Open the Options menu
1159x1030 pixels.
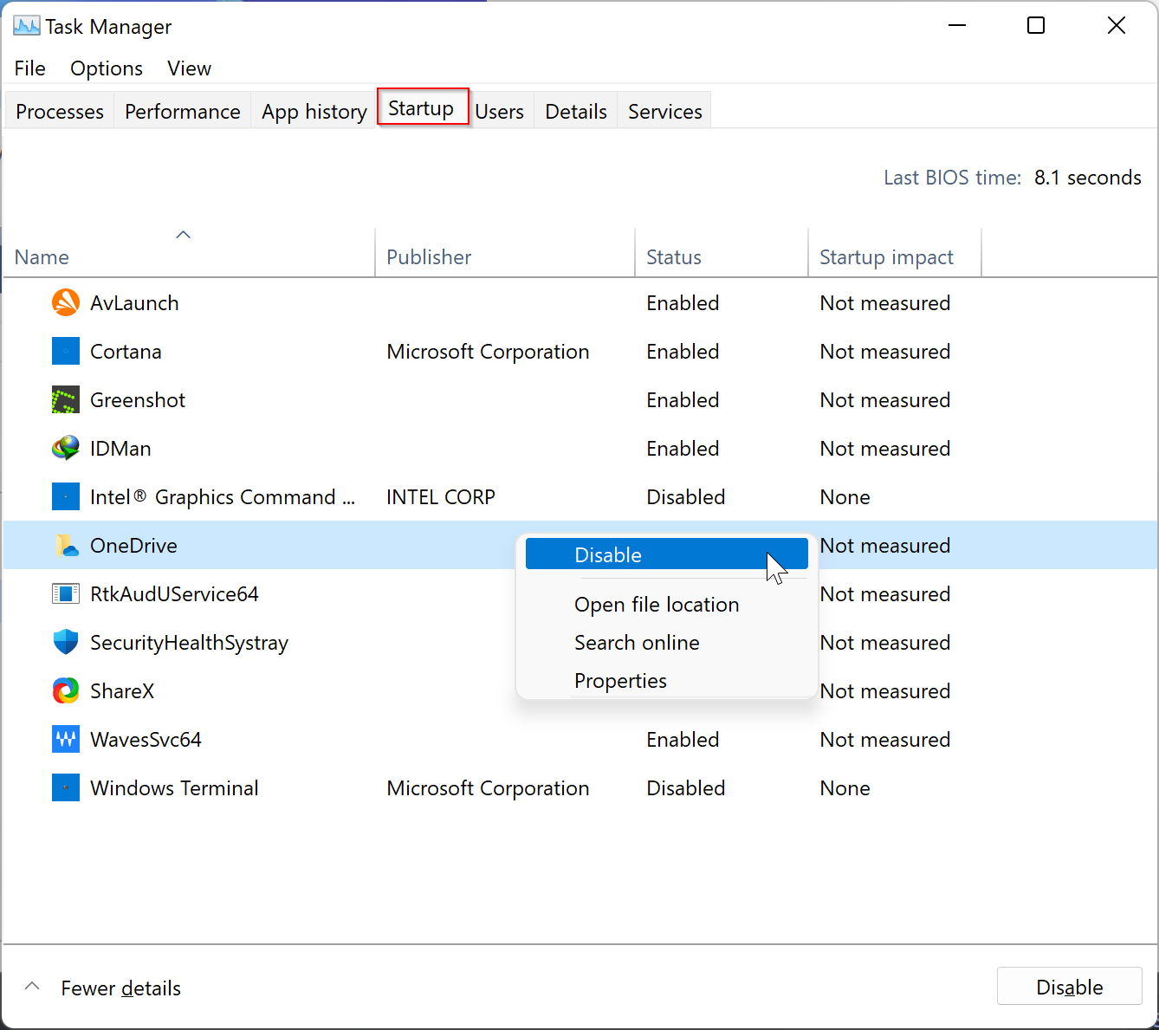[107, 68]
